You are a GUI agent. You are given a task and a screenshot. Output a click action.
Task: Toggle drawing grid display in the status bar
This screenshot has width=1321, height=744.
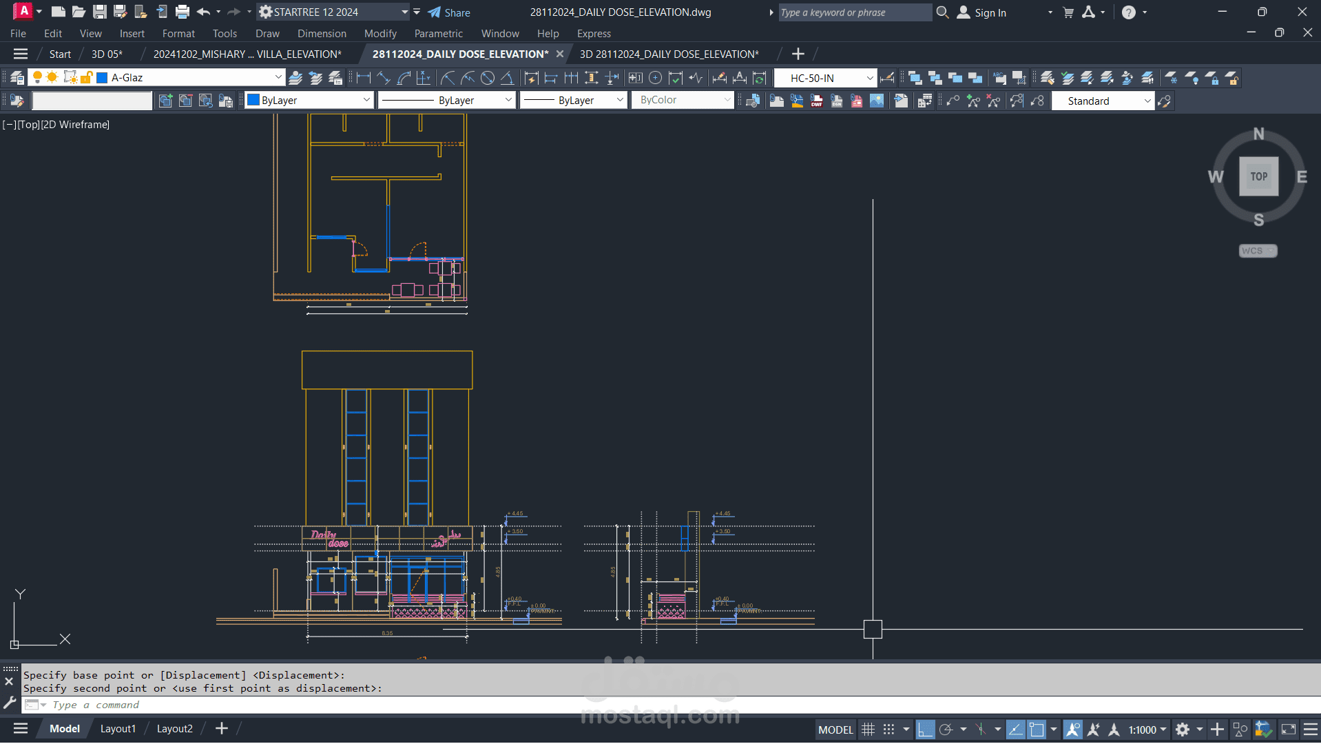pos(868,729)
